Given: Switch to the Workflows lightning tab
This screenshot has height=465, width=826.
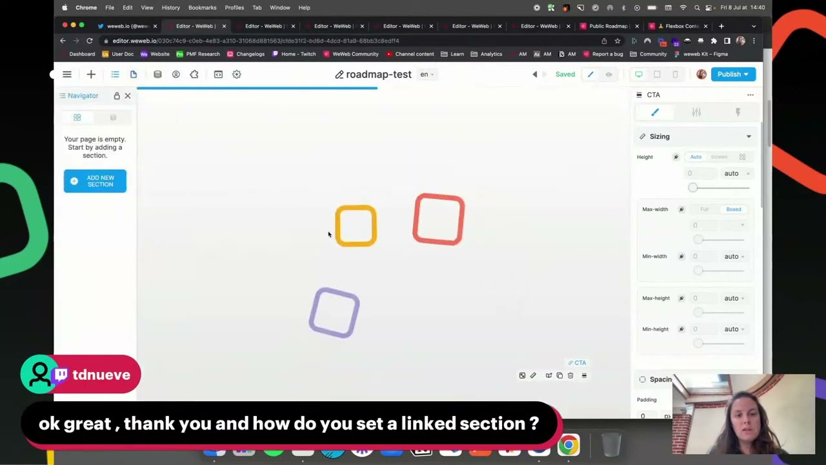Looking at the screenshot, I should [x=738, y=112].
